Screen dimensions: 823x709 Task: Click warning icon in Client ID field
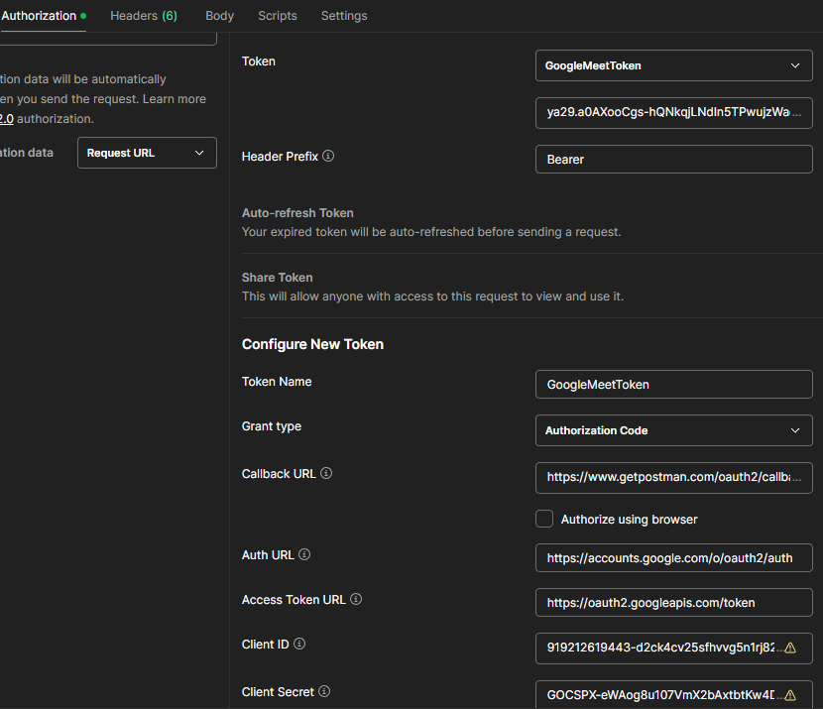(790, 648)
